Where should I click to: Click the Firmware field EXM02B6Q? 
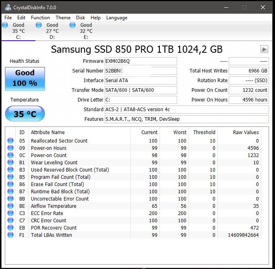pyautogui.click(x=141, y=61)
